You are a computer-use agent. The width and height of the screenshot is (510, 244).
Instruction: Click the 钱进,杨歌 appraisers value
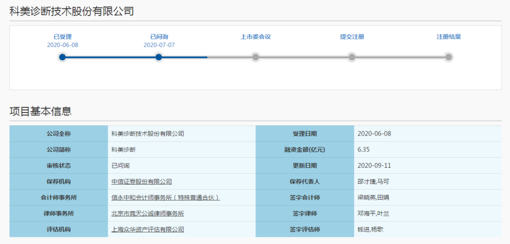[370, 229]
